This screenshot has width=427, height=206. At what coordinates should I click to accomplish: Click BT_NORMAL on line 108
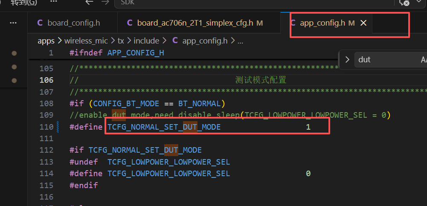[199, 104]
